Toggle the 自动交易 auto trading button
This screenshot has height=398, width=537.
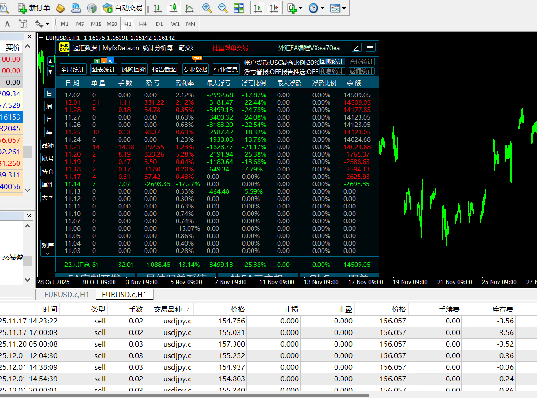point(122,8)
